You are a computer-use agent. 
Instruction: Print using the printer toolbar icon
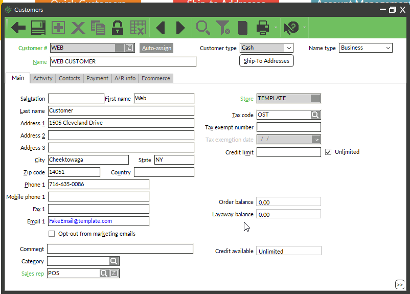click(x=263, y=28)
